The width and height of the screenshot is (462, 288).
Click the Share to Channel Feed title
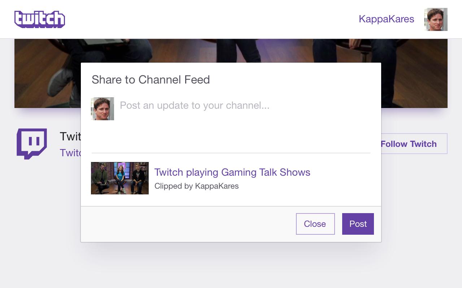tap(151, 80)
